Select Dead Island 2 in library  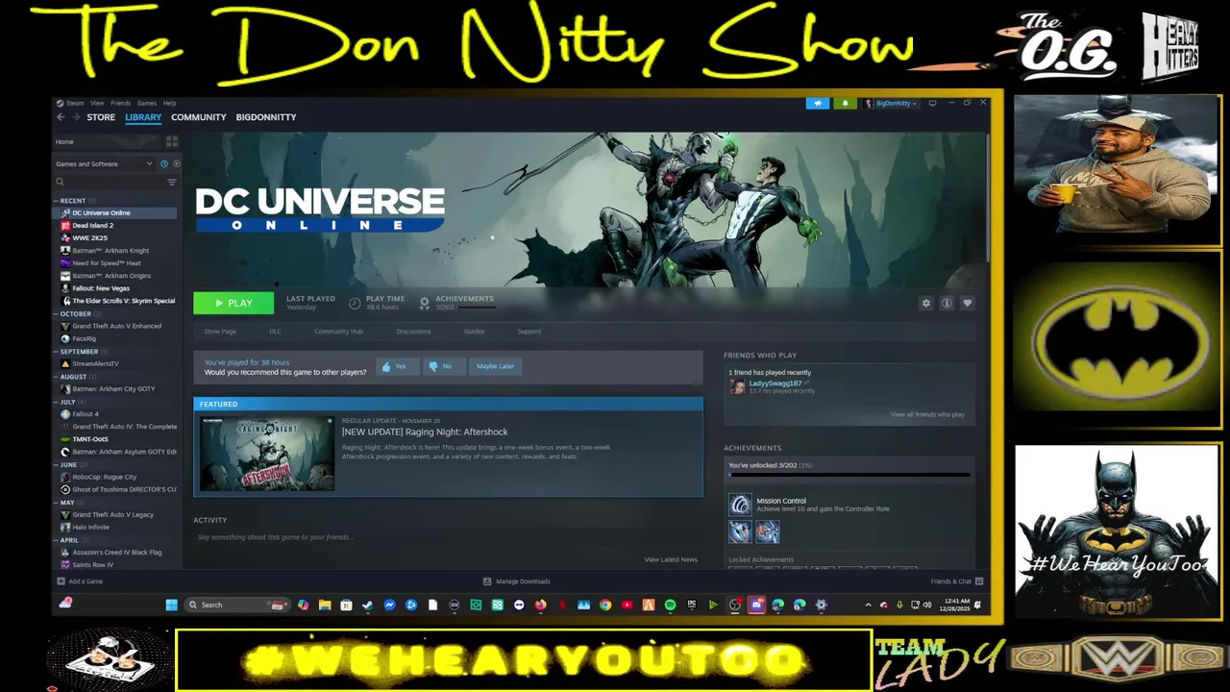(x=93, y=225)
